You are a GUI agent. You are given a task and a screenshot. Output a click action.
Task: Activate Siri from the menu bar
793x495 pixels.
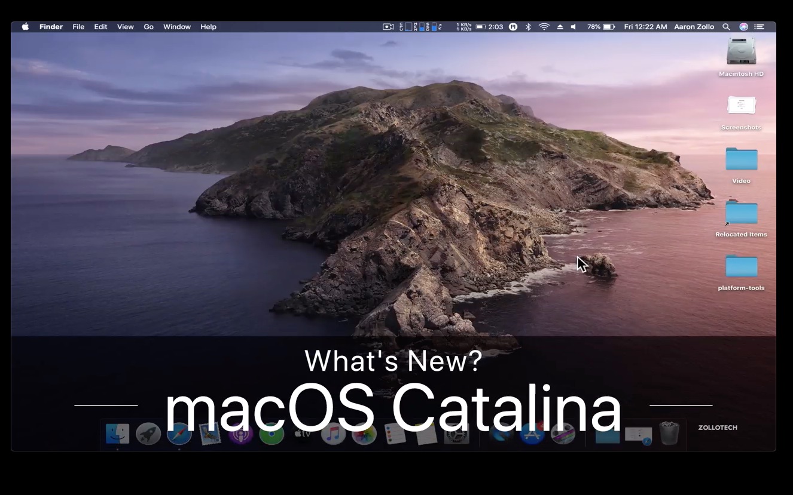[743, 27]
